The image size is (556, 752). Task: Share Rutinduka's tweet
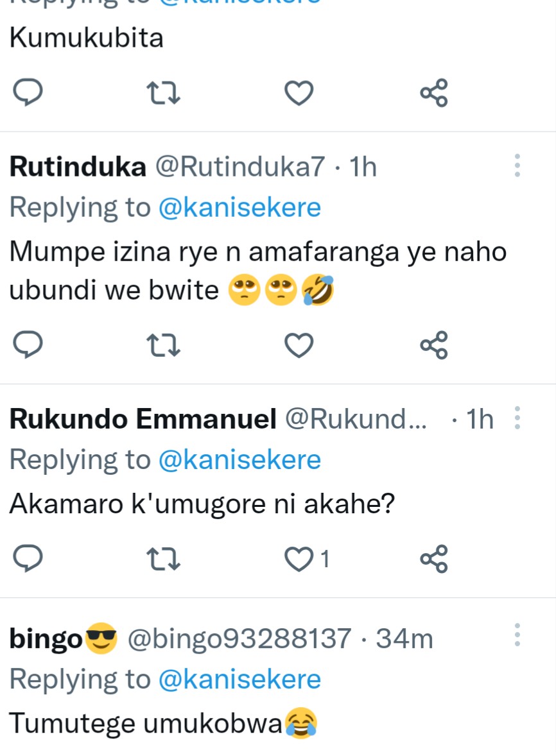434,346
